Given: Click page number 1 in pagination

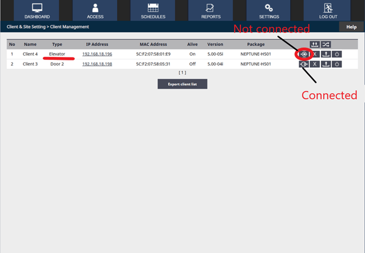Looking at the screenshot, I should click(182, 73).
